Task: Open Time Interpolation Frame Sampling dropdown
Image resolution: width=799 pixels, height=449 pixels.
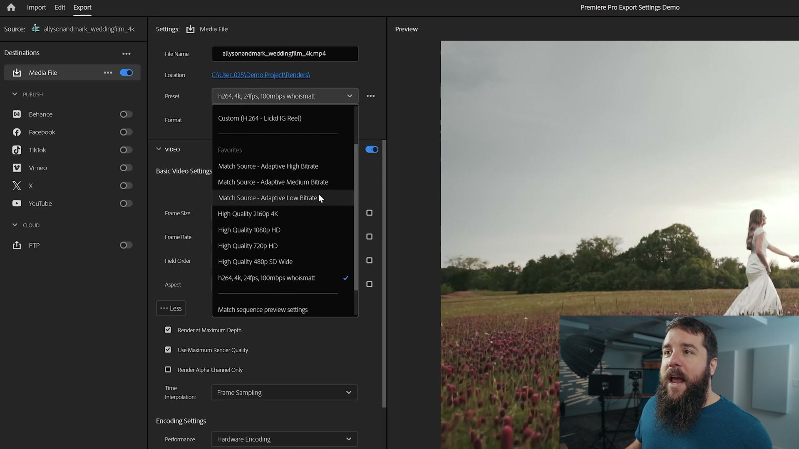Action: (x=284, y=392)
